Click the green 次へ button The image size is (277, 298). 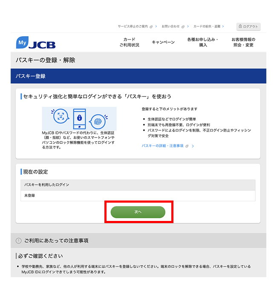[138, 212]
